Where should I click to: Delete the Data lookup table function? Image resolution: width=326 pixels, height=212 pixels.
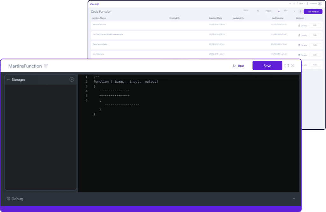click(x=300, y=45)
